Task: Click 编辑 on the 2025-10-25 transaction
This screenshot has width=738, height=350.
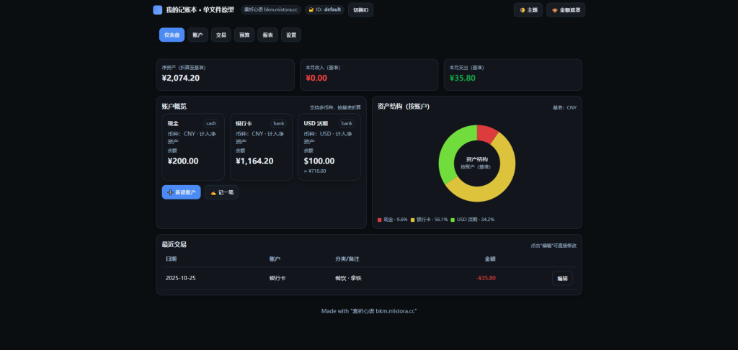Action: click(562, 278)
